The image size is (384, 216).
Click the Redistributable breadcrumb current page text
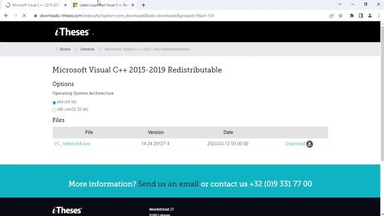coord(147,49)
